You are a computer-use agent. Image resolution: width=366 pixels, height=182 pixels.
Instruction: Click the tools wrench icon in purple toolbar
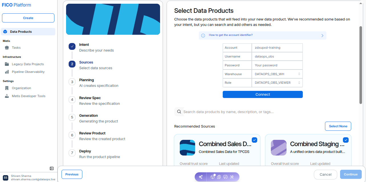[232, 177]
